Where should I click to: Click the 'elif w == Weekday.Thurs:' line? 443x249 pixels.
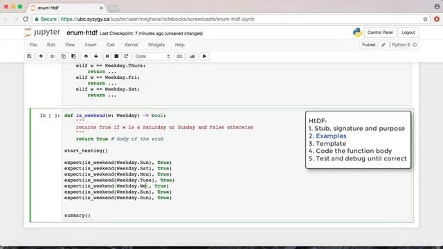point(111,66)
